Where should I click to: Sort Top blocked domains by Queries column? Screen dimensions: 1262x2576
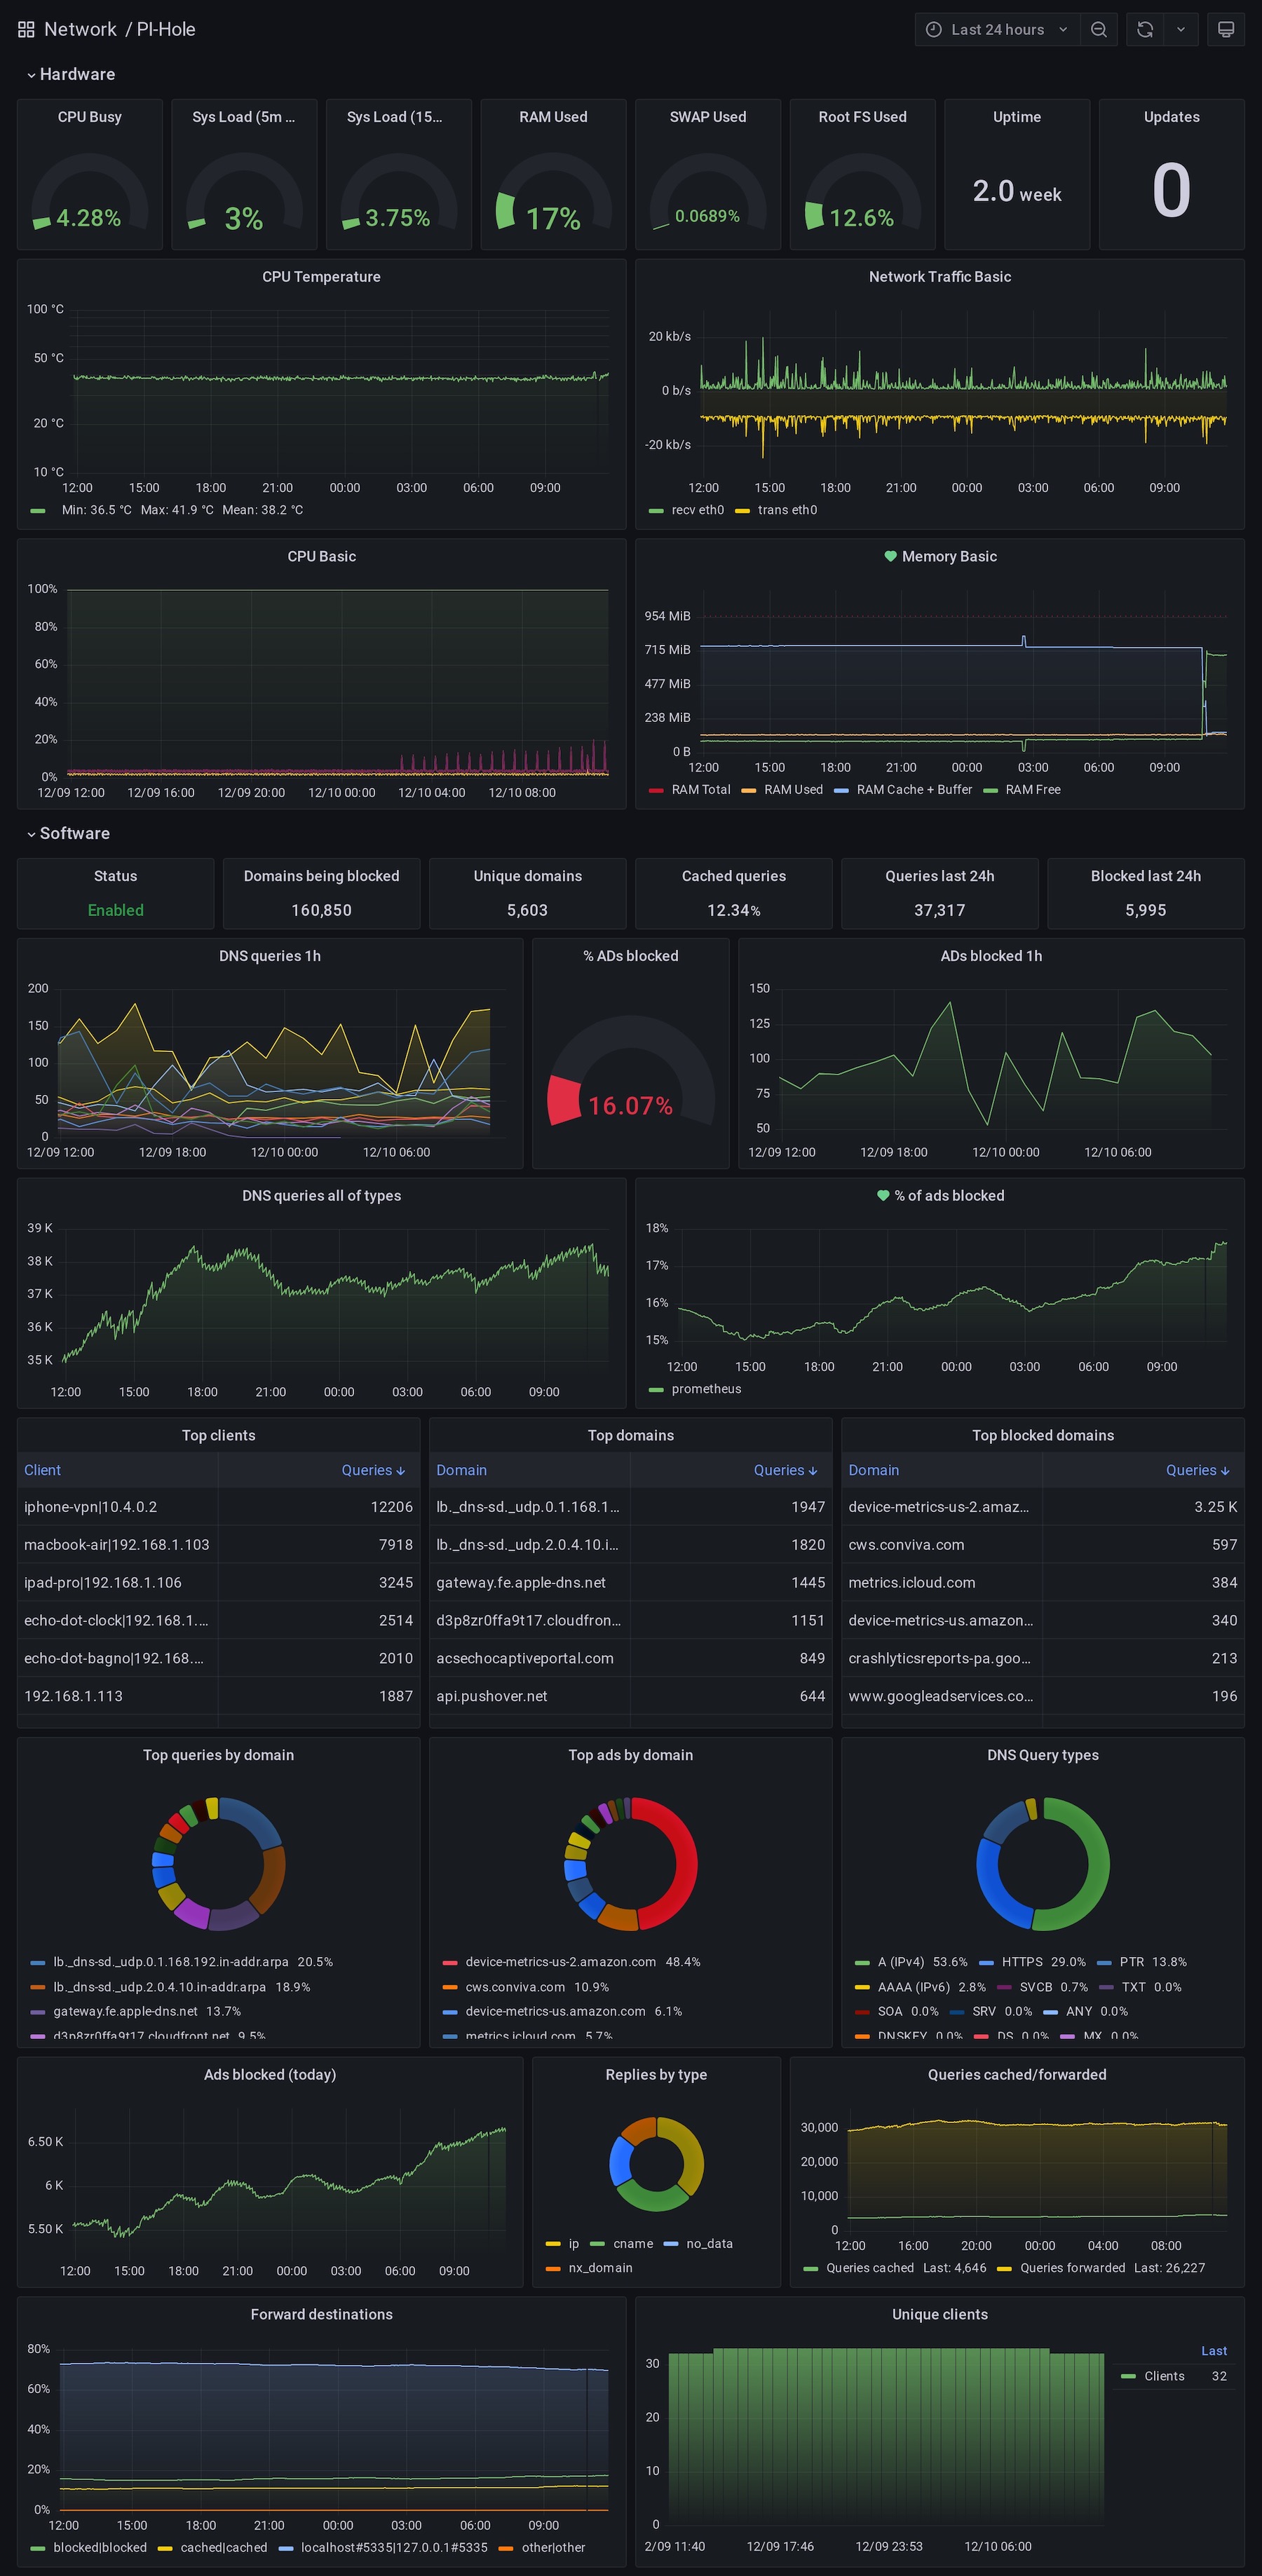tap(1197, 1470)
